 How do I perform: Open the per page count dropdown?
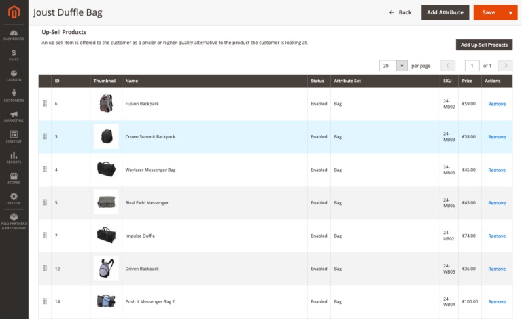[402, 66]
